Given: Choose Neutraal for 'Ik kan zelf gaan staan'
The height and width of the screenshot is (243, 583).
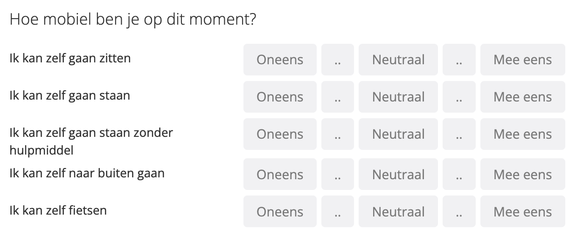Looking at the screenshot, I should coord(398,97).
